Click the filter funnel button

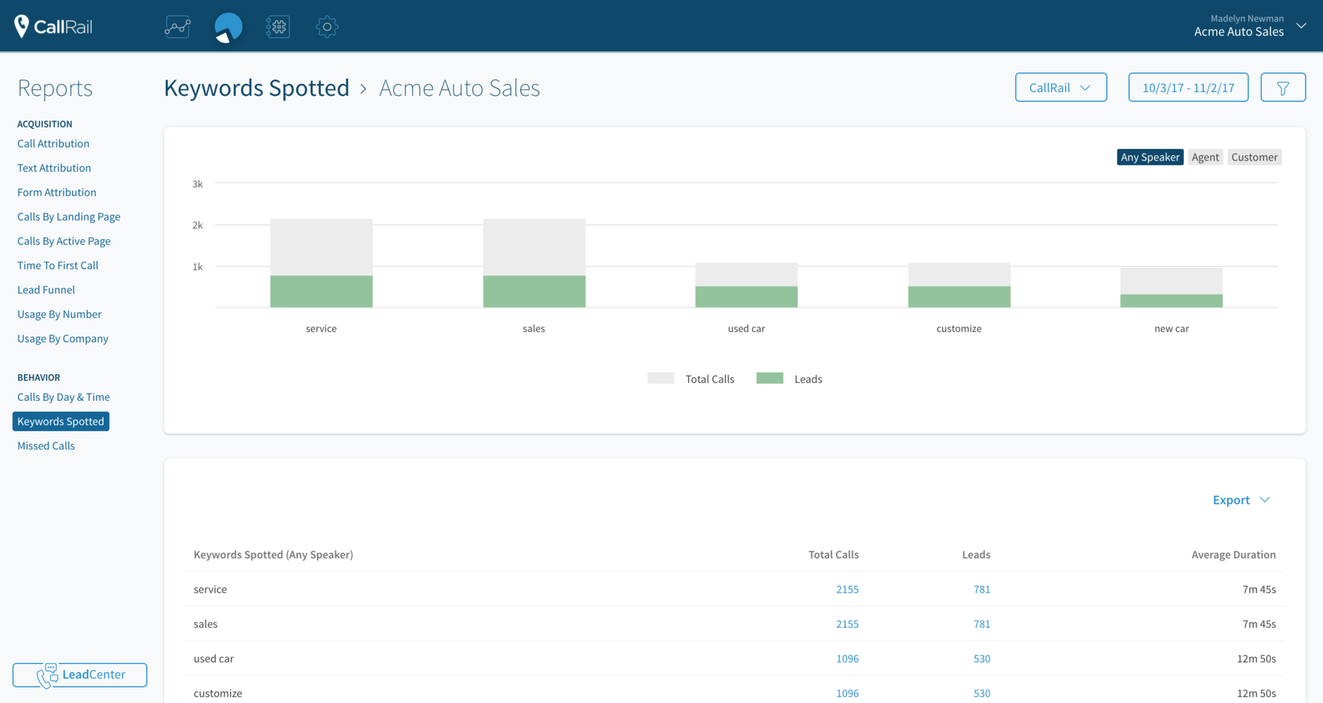pos(1283,87)
